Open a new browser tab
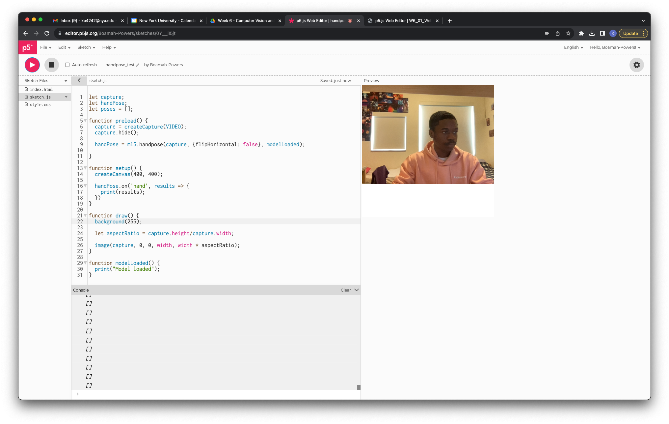The width and height of the screenshot is (669, 424). pyautogui.click(x=450, y=21)
